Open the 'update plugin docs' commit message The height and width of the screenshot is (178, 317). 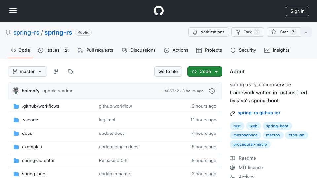click(119, 147)
